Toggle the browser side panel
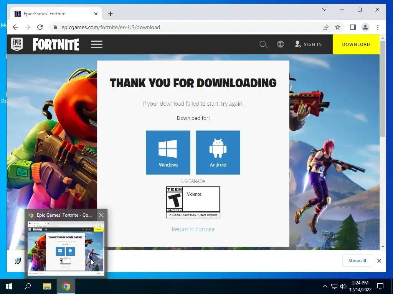Image resolution: width=393 pixels, height=294 pixels. [353, 27]
